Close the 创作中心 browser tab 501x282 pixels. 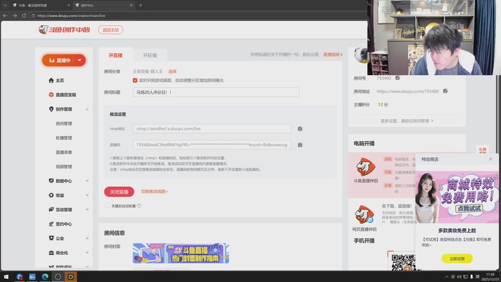coord(131,6)
